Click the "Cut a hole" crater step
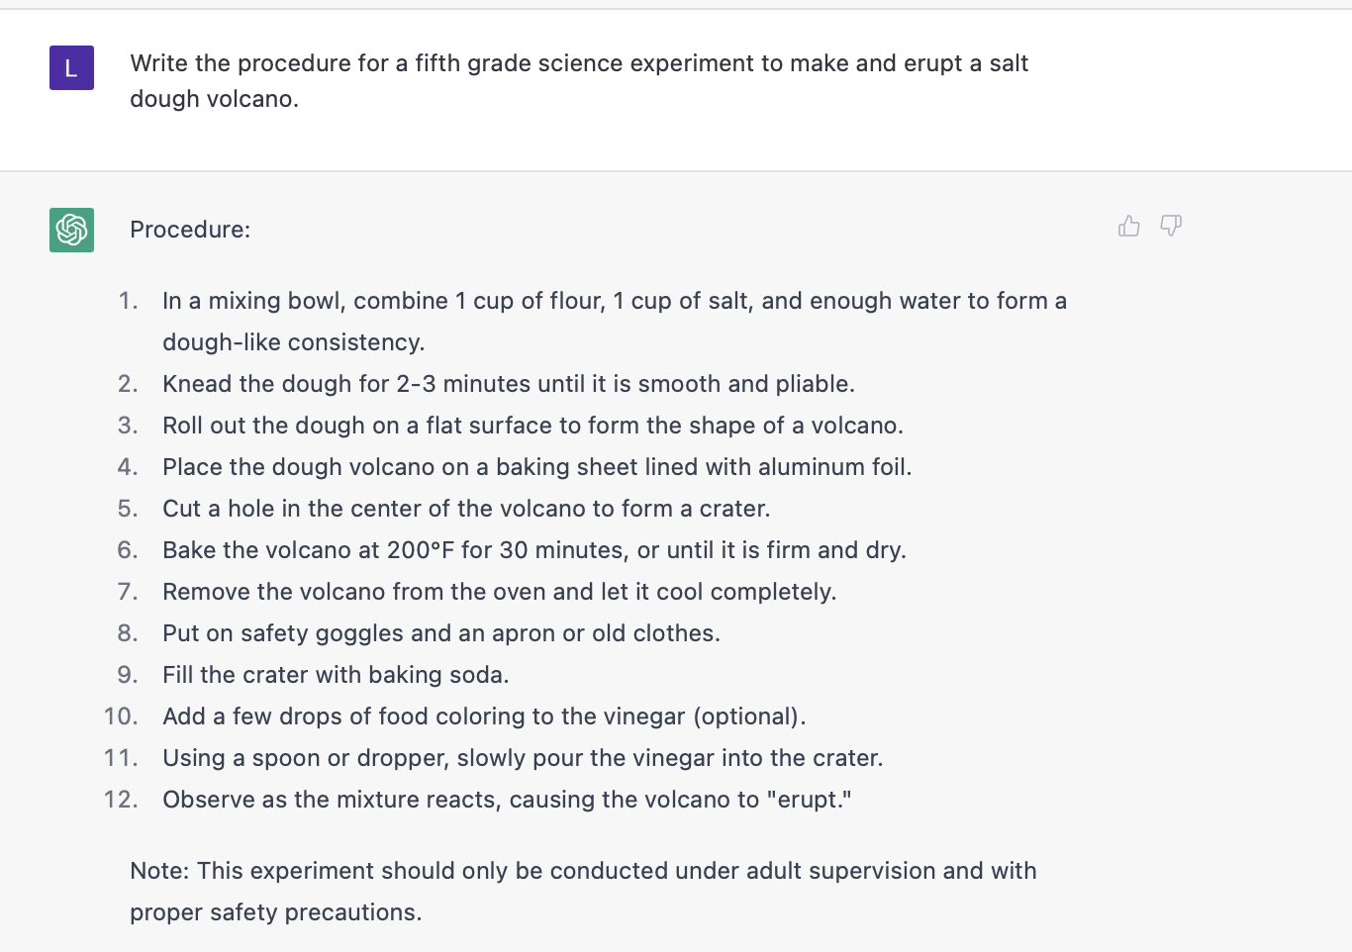 [466, 509]
